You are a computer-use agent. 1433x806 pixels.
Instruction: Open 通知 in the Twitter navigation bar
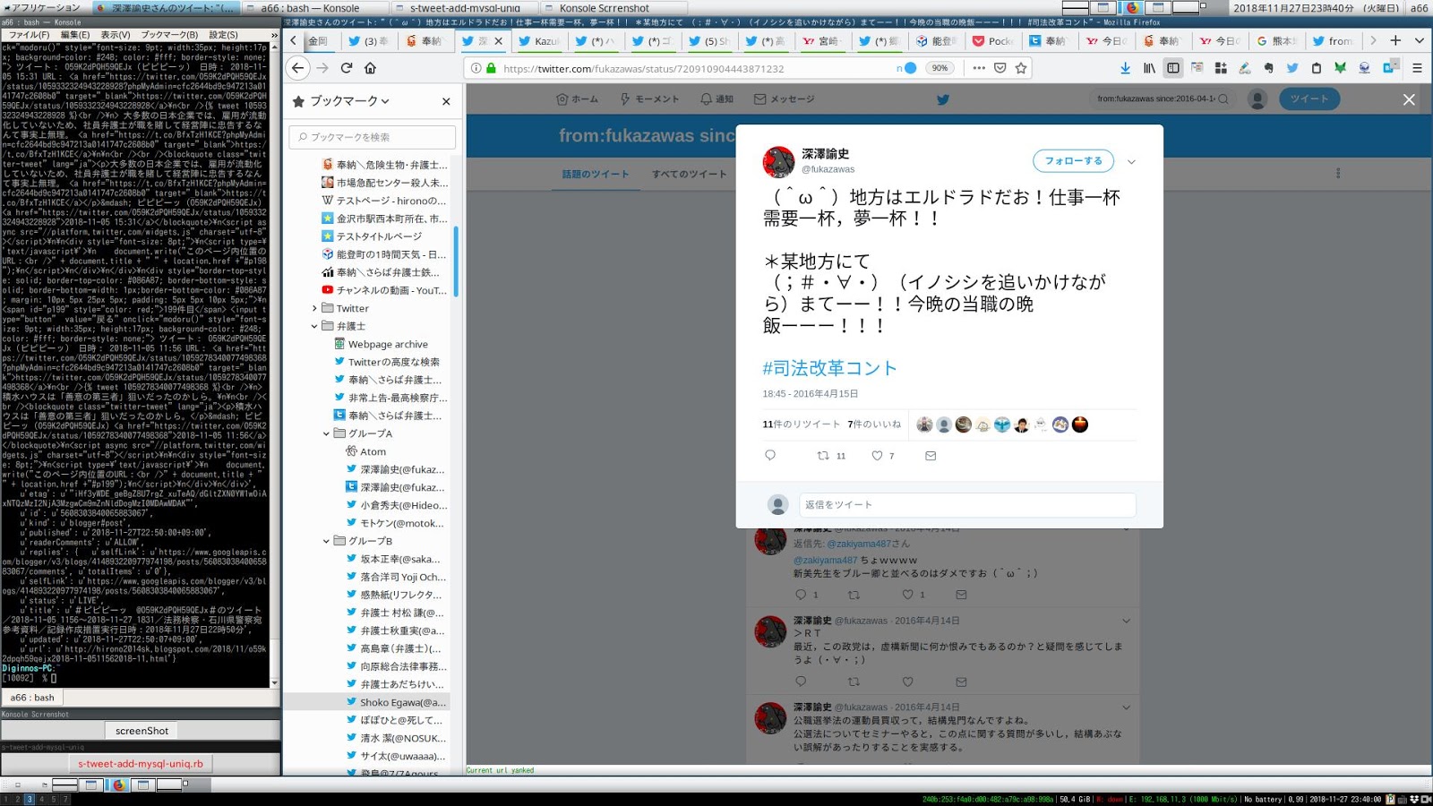pyautogui.click(x=716, y=99)
